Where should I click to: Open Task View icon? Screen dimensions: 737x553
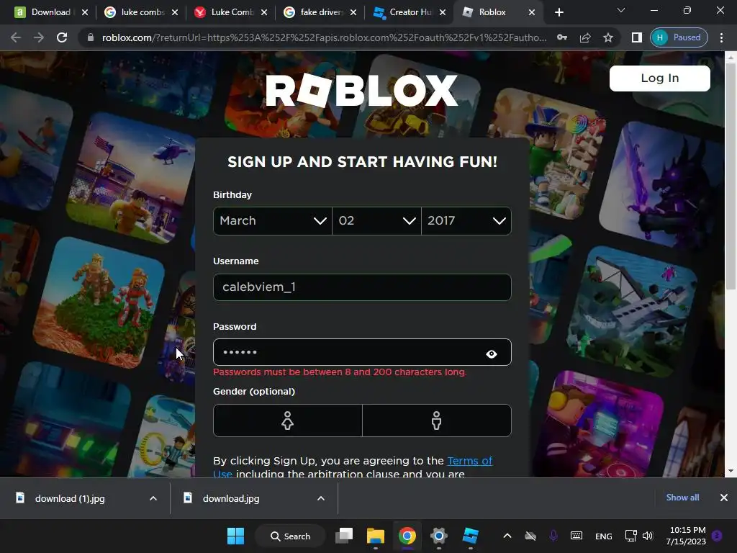pyautogui.click(x=344, y=536)
